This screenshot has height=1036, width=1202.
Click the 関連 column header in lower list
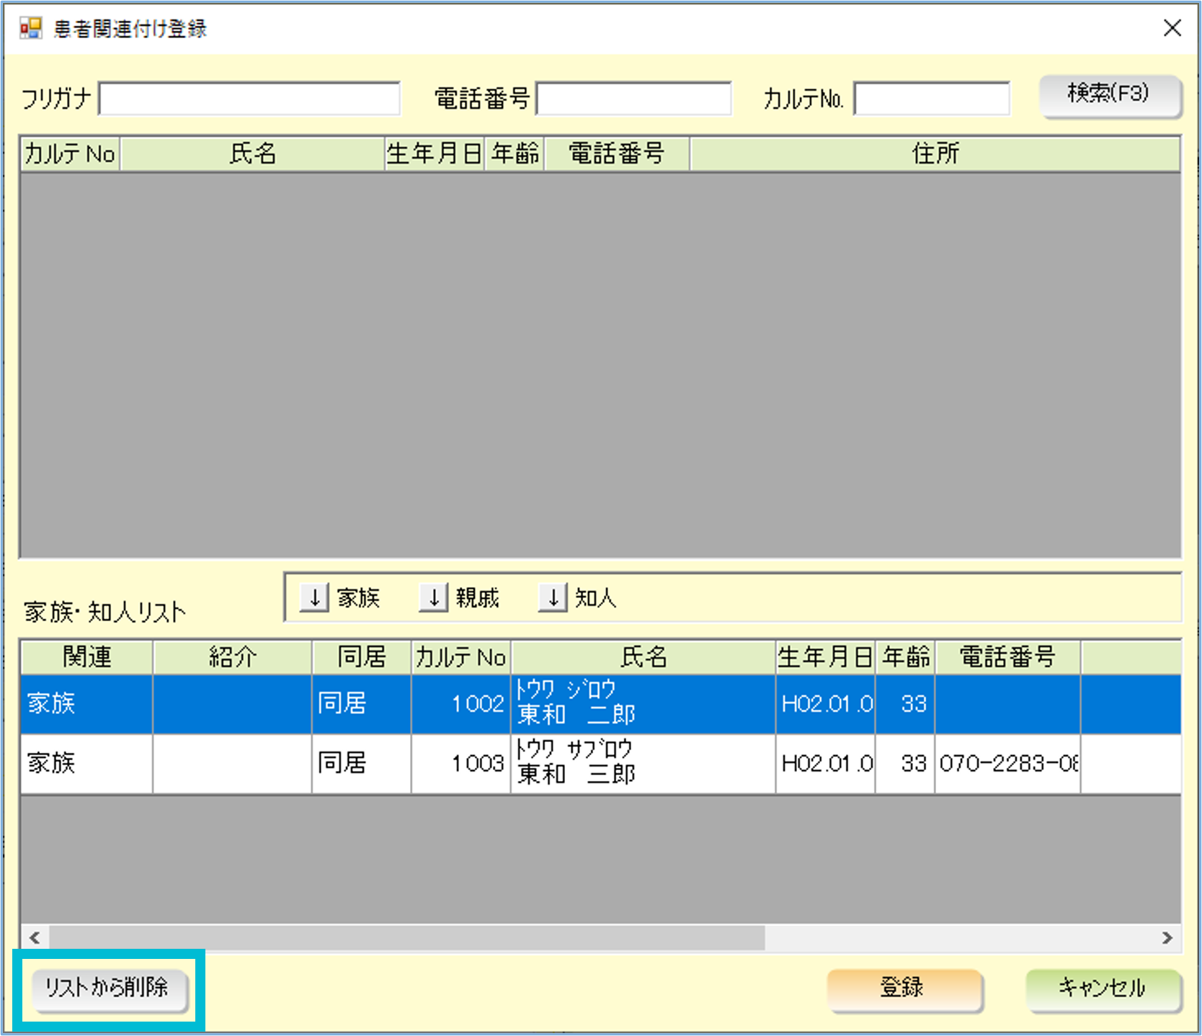point(86,656)
